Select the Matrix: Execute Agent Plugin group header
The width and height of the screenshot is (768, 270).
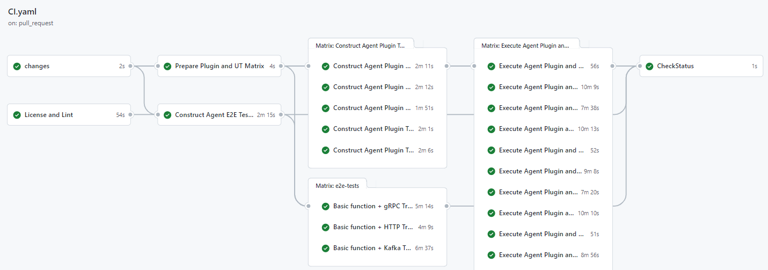pos(525,46)
